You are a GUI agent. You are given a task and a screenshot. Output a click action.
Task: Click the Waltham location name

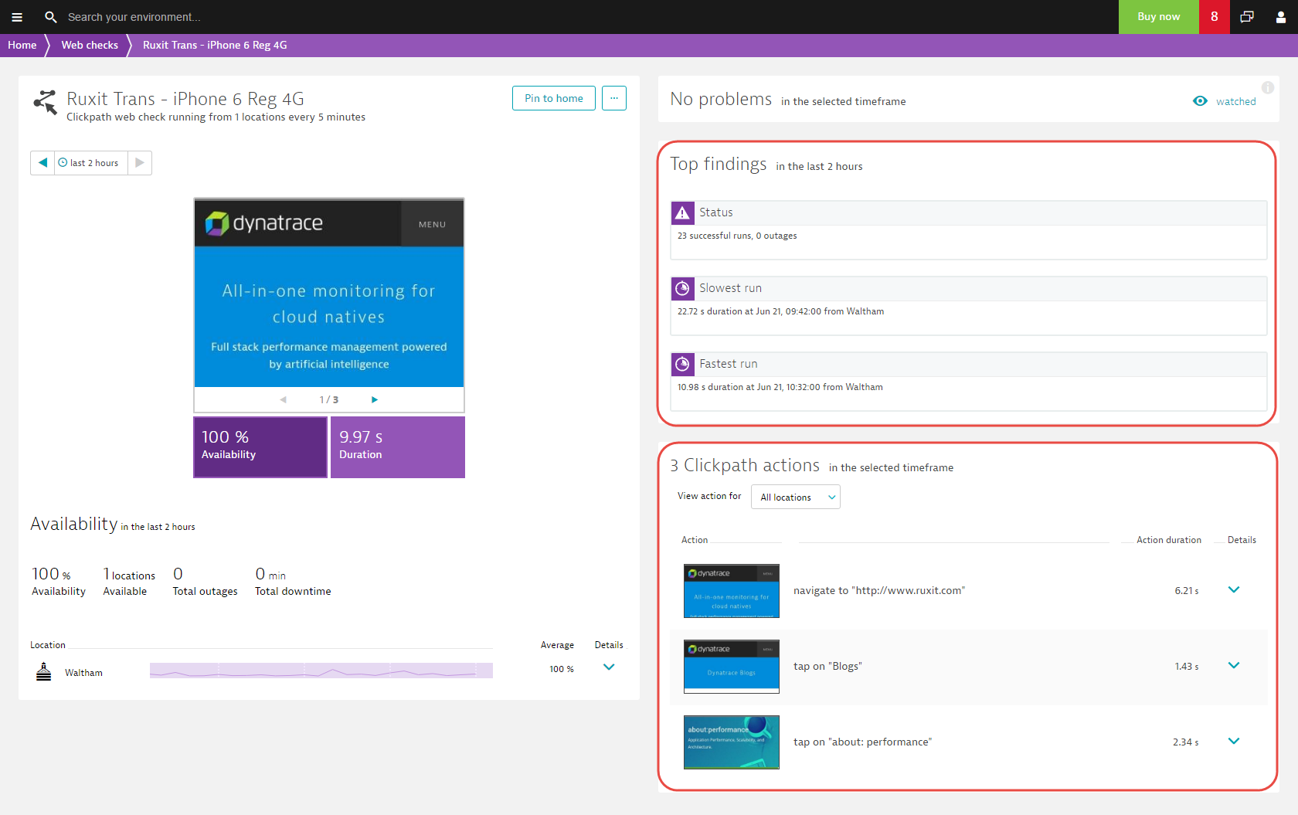(x=83, y=673)
